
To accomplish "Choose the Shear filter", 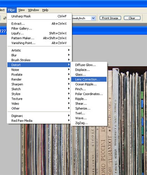I will [89, 104].
